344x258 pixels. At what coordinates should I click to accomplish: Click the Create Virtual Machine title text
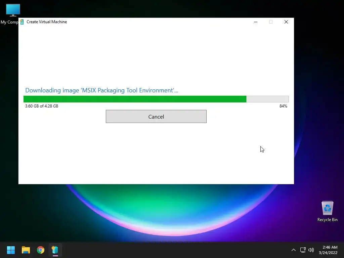click(47, 22)
